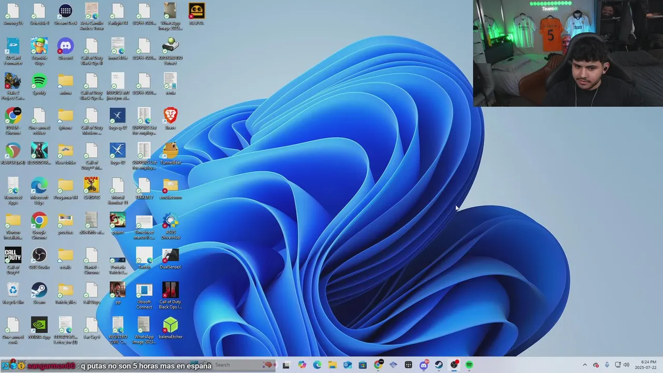Open the volume control in tray
This screenshot has height=373, width=663.
[626, 365]
